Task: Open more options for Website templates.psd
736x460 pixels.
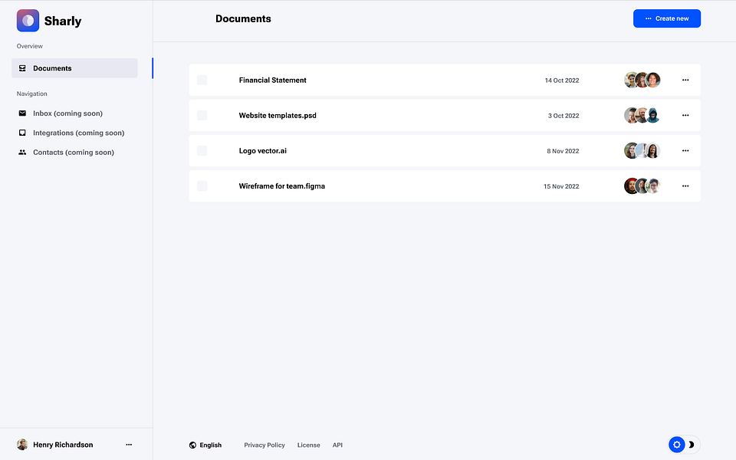Action: (x=685, y=116)
